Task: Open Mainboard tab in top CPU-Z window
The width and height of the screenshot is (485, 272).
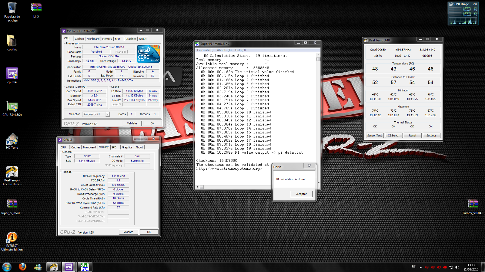Action: point(93,39)
